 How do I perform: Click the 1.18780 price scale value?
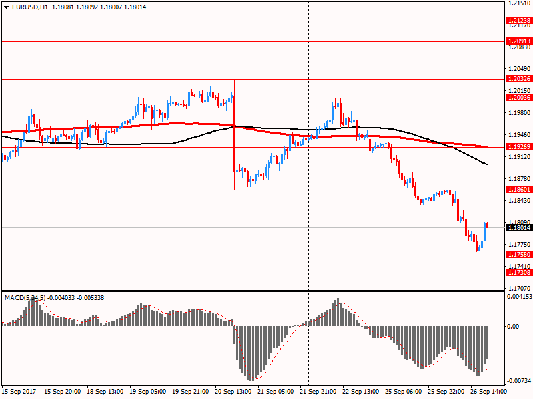point(520,178)
